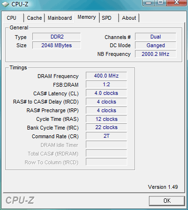Click the CPU-Z app icon in title bar

[5, 4]
